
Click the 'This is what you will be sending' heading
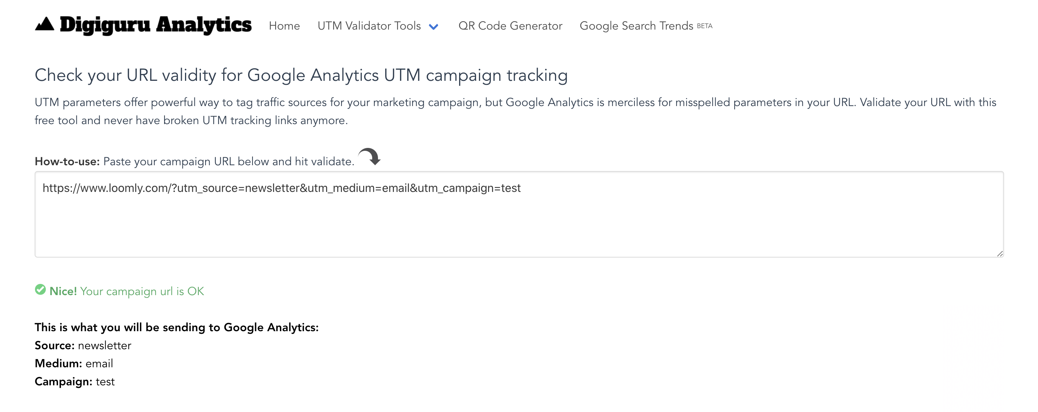point(176,327)
